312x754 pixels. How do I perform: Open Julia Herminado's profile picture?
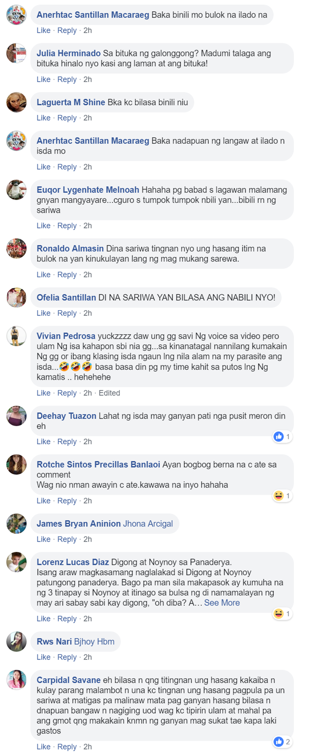pyautogui.click(x=17, y=53)
